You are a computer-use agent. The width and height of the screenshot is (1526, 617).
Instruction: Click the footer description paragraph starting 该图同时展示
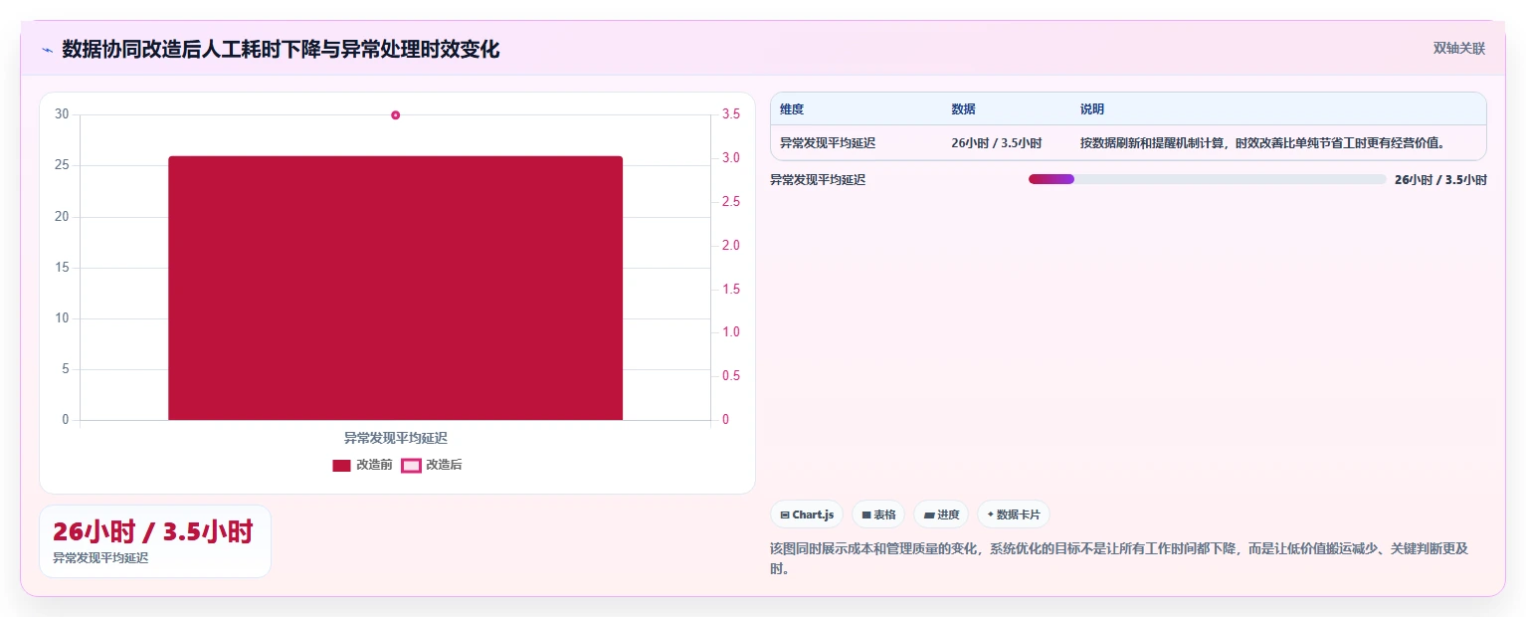(1119, 558)
